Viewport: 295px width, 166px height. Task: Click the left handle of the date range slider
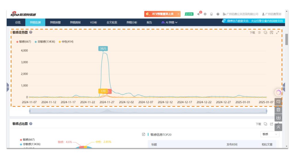(x=30, y=111)
